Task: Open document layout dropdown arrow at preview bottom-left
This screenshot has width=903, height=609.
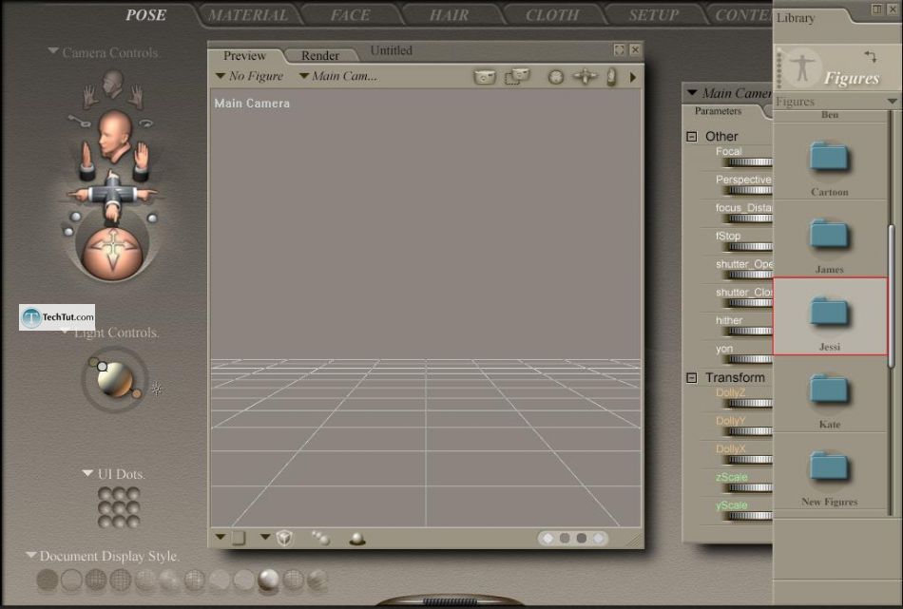Action: pyautogui.click(x=220, y=537)
